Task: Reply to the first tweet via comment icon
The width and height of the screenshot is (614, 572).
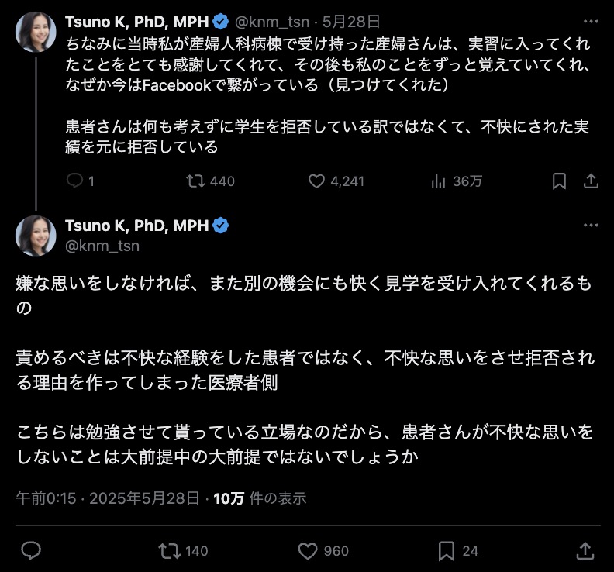Action: click(x=74, y=181)
